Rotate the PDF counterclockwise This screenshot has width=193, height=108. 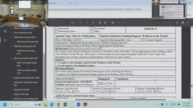click(x=105, y=22)
